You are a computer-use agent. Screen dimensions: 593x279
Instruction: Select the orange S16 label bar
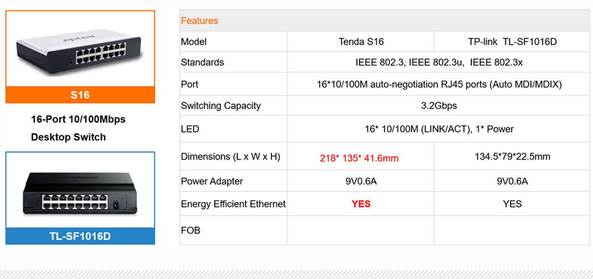click(80, 95)
